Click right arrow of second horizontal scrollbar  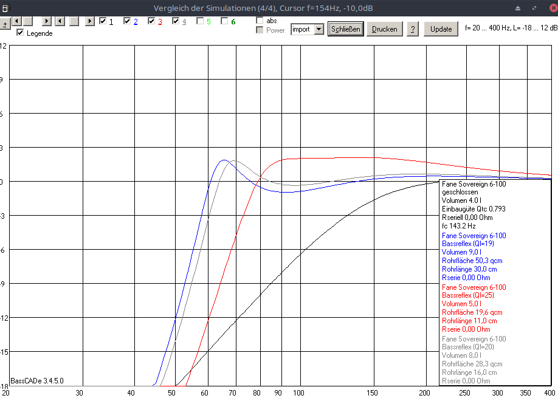(89, 21)
